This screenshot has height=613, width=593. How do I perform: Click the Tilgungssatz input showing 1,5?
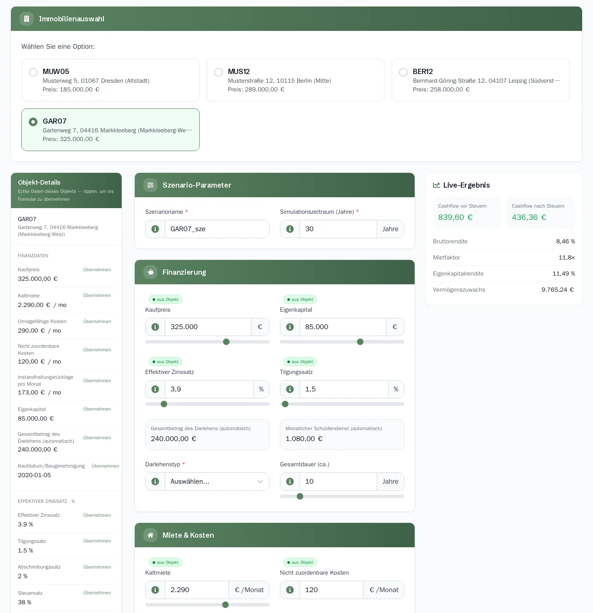(x=344, y=389)
